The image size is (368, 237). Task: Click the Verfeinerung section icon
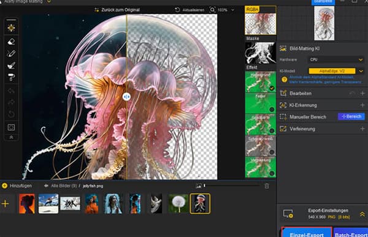point(283,129)
